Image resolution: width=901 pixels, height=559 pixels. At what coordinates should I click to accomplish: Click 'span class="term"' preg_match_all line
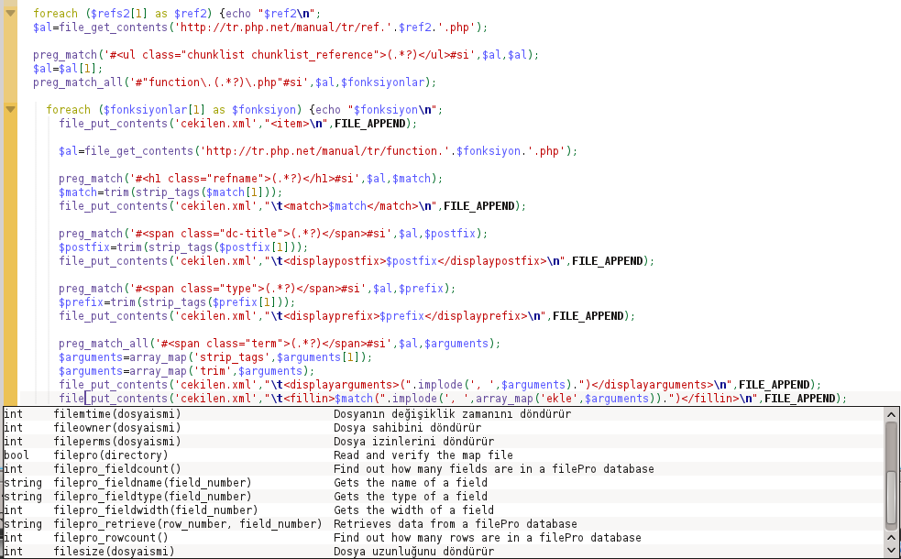coord(280,344)
